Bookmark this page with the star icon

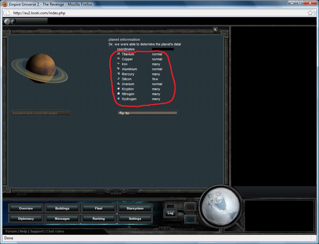click(x=310, y=13)
